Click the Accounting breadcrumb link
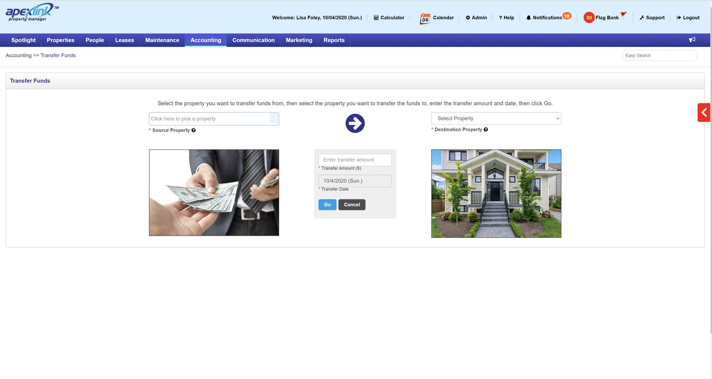712x379 pixels. coord(19,55)
